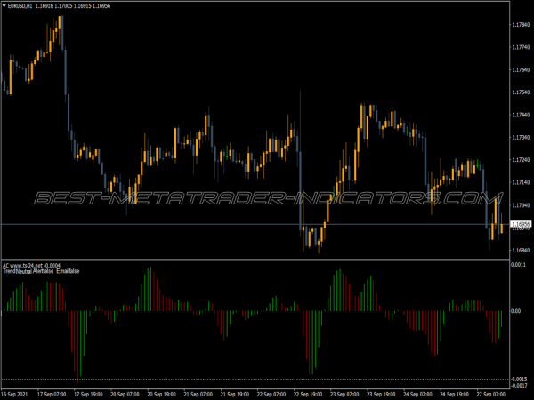Click the 1.16840 price scale label
This screenshot has height=400, width=534.
click(522, 250)
